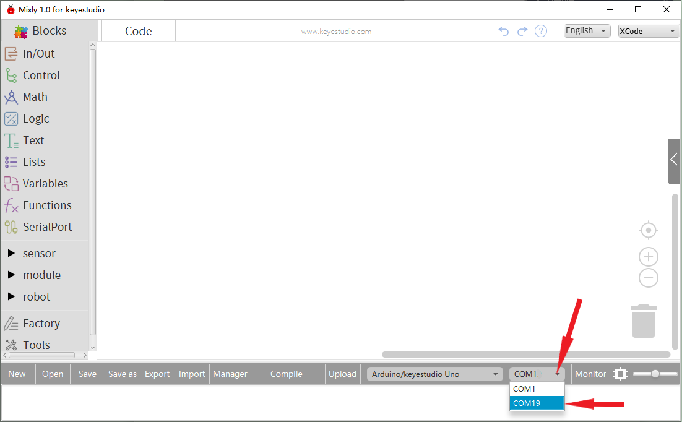This screenshot has height=422, width=682.
Task: Click the Blocks puzzle icon tab
Action: (x=41, y=31)
